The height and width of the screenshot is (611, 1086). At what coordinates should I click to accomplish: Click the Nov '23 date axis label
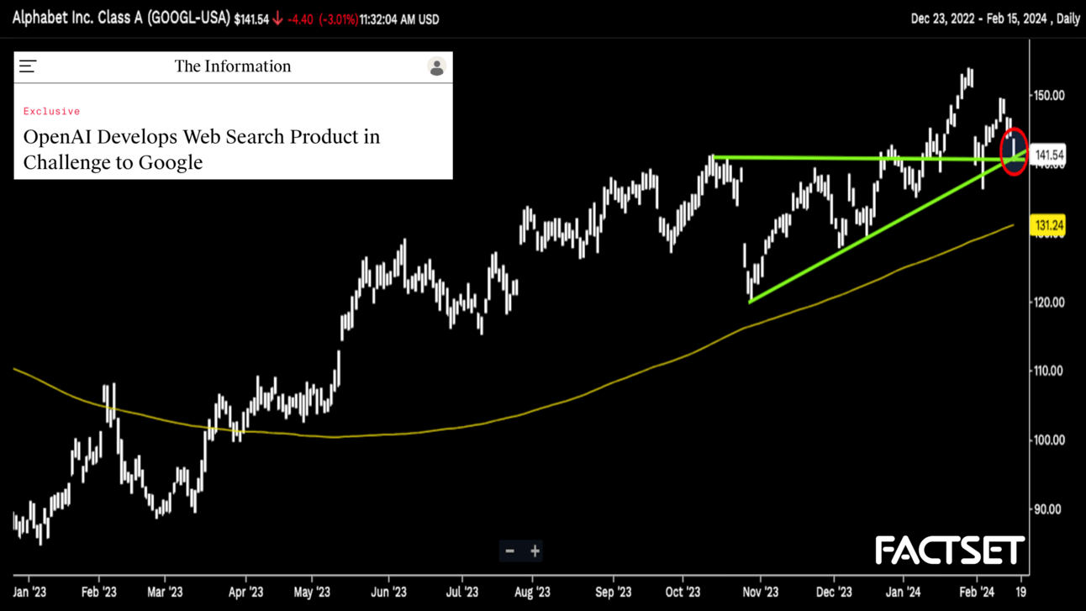[761, 592]
